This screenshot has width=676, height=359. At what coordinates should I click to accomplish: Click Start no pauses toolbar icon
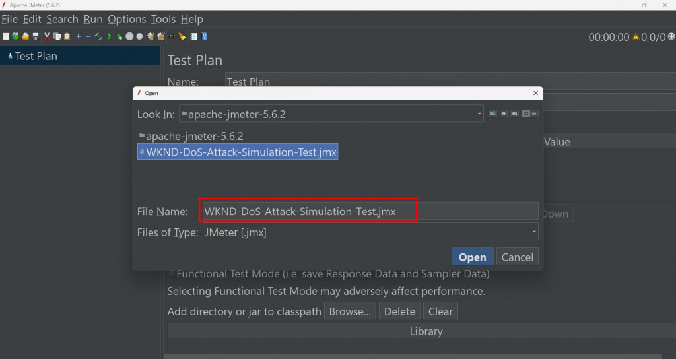point(119,37)
